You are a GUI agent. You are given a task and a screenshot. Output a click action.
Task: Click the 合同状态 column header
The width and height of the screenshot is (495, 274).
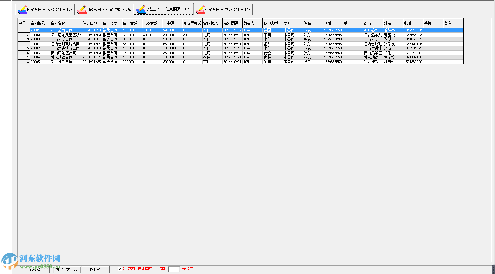(212, 23)
